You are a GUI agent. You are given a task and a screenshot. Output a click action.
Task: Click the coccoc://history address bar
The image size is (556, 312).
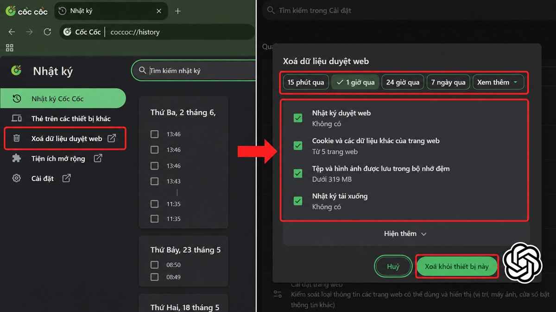(x=158, y=32)
